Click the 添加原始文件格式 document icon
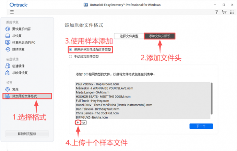Screen dimensions: 237x151 8,96
